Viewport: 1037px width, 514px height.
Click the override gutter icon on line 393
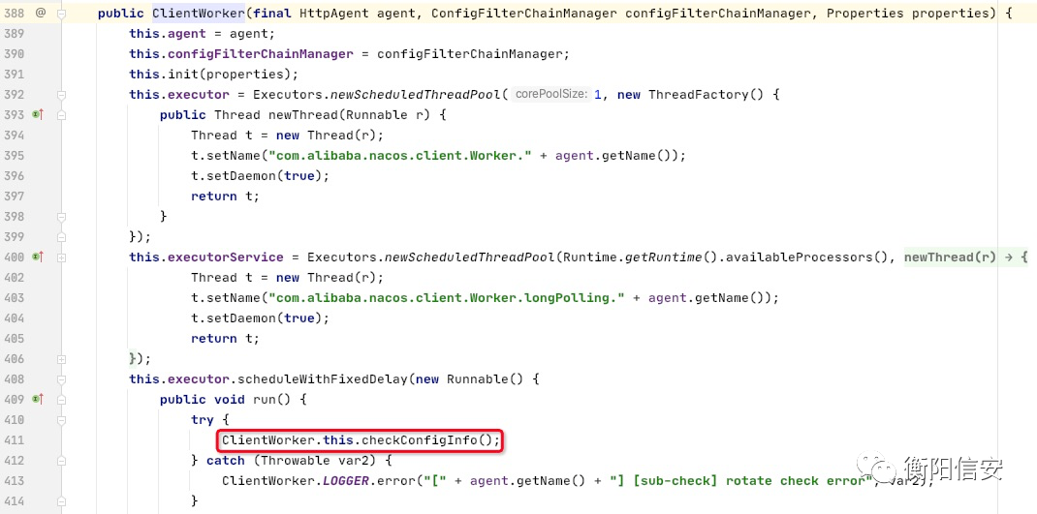[38, 115]
